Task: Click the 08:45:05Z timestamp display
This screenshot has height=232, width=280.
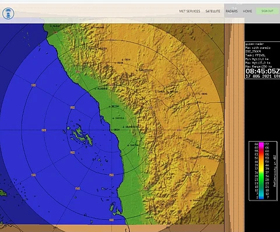Action: (262, 71)
